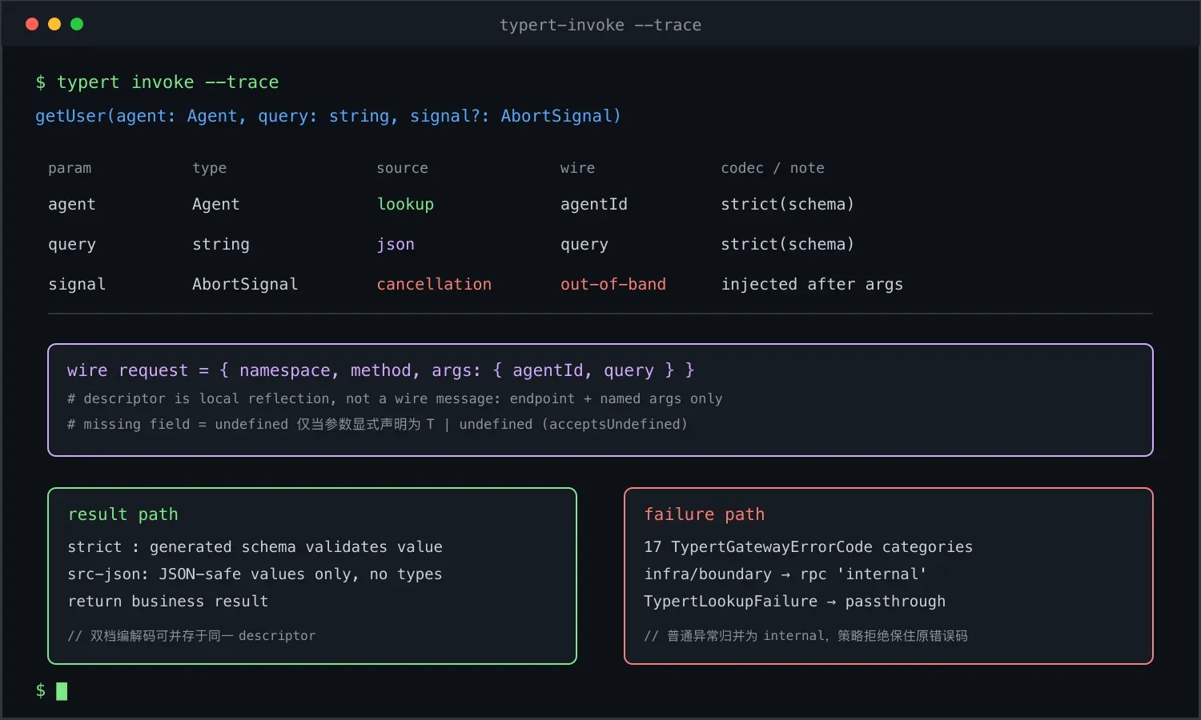The width and height of the screenshot is (1201, 720).
Task: Click the green "lookup" source value
Action: (405, 205)
